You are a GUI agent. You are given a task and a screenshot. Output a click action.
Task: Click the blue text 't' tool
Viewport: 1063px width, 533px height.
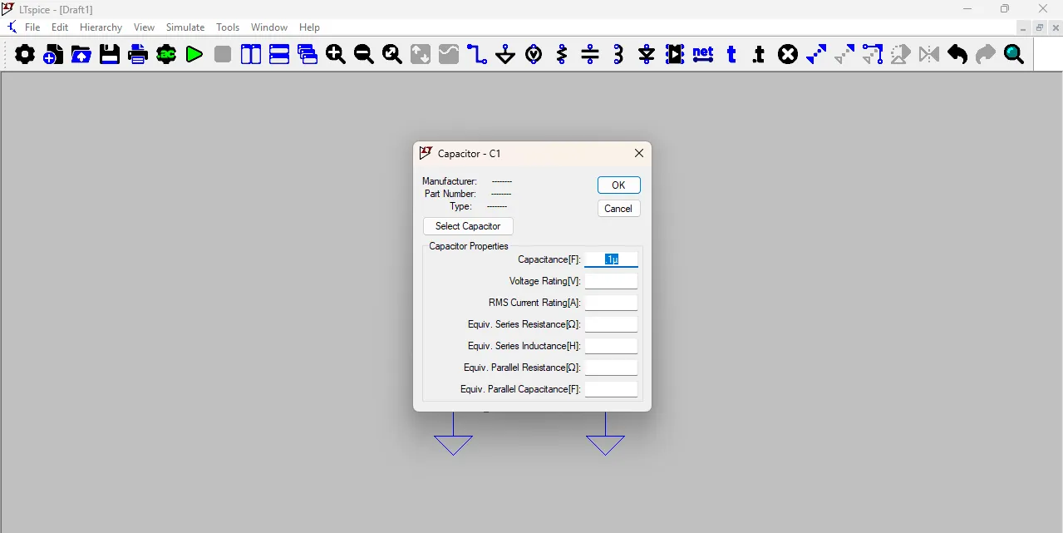click(x=731, y=55)
